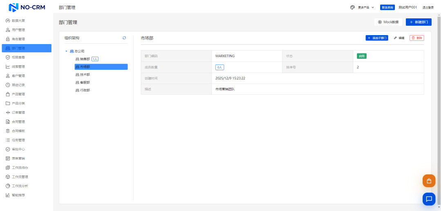Screen dimensions: 441x211
Task: Select 行政部 in the department tree
Action: 85,90
